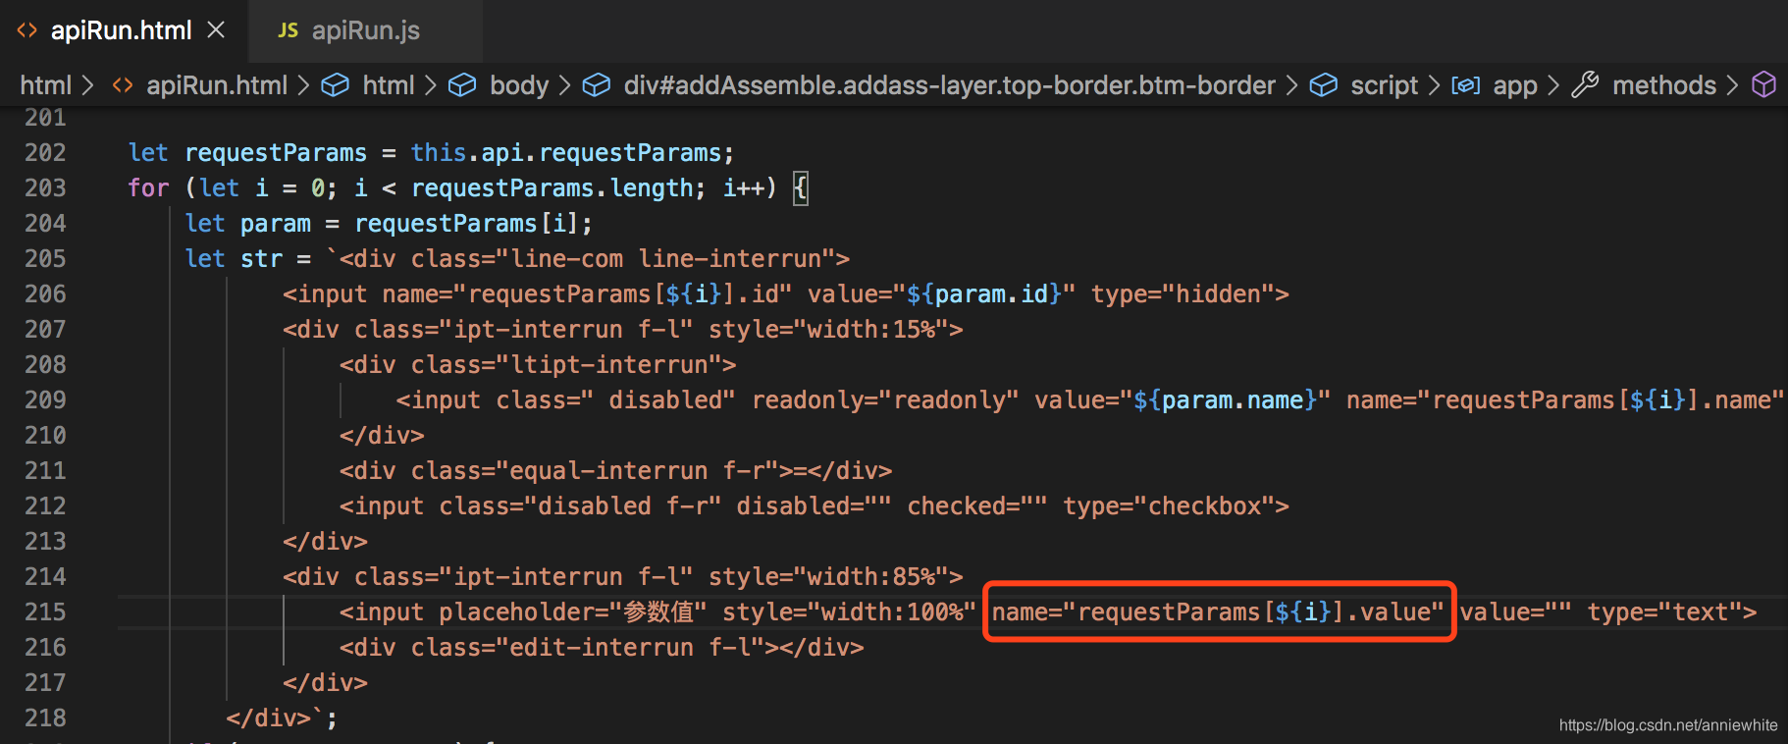Open the app breadcrumb item
1788x744 pixels.
coord(1515,85)
